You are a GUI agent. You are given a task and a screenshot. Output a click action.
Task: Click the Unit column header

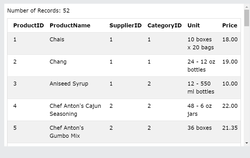pos(194,25)
